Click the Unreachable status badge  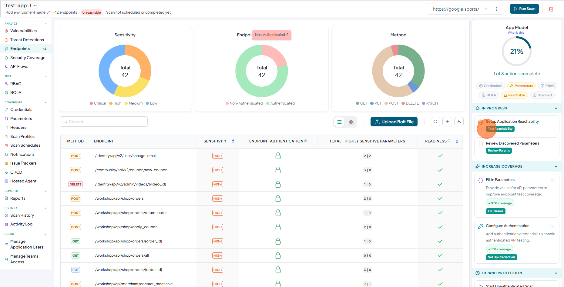pos(91,12)
